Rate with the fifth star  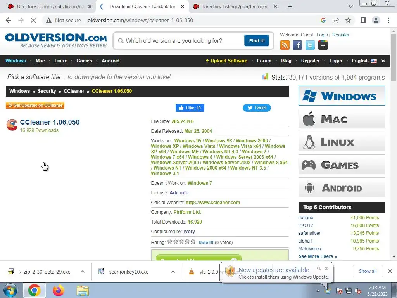[x=193, y=241]
